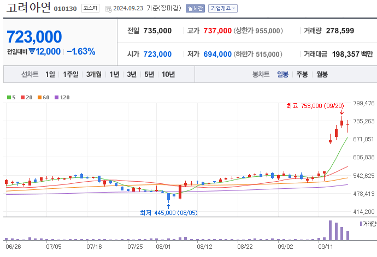Click the 상한가 955,000 text
Viewport: 377px width, 257px height.
click(258, 31)
